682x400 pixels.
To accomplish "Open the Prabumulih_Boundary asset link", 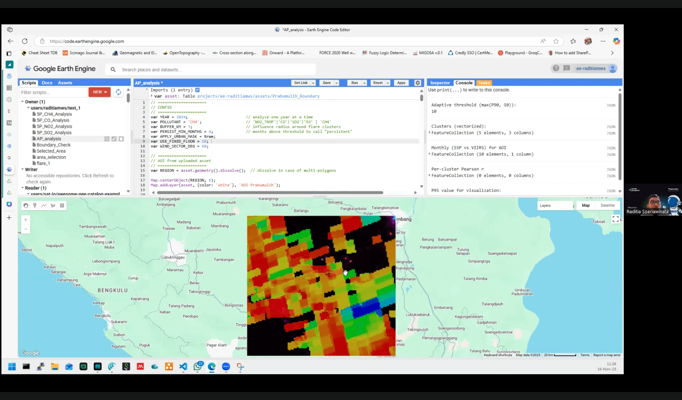I will pyautogui.click(x=258, y=96).
